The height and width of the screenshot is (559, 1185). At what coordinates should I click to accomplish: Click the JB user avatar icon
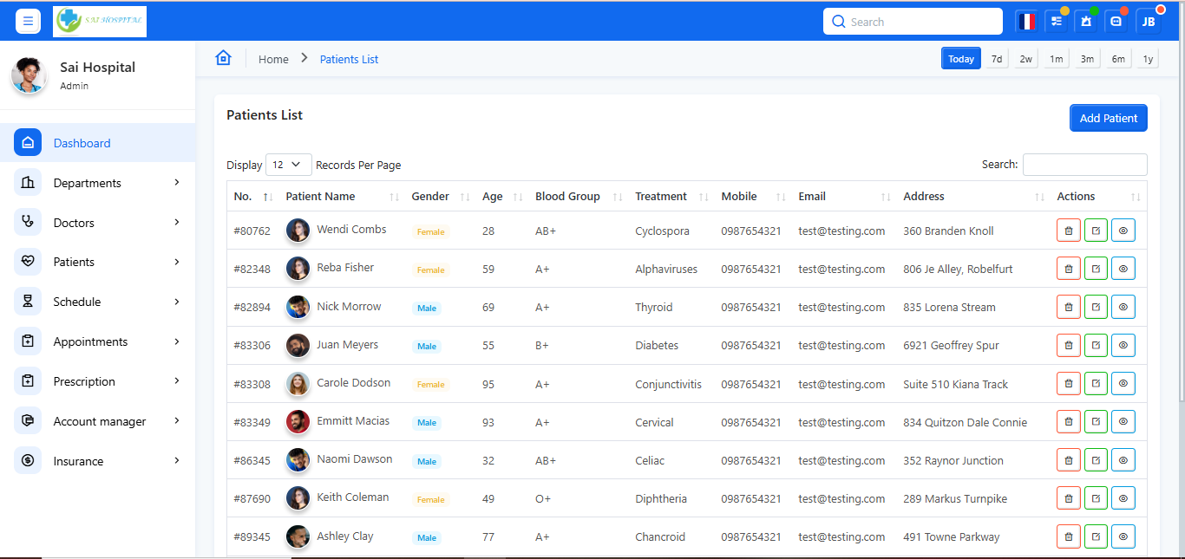click(x=1148, y=22)
